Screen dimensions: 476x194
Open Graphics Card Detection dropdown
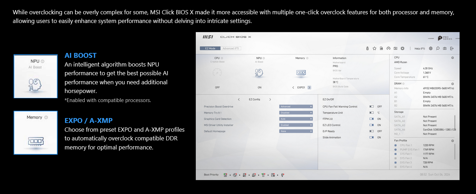(x=296, y=119)
